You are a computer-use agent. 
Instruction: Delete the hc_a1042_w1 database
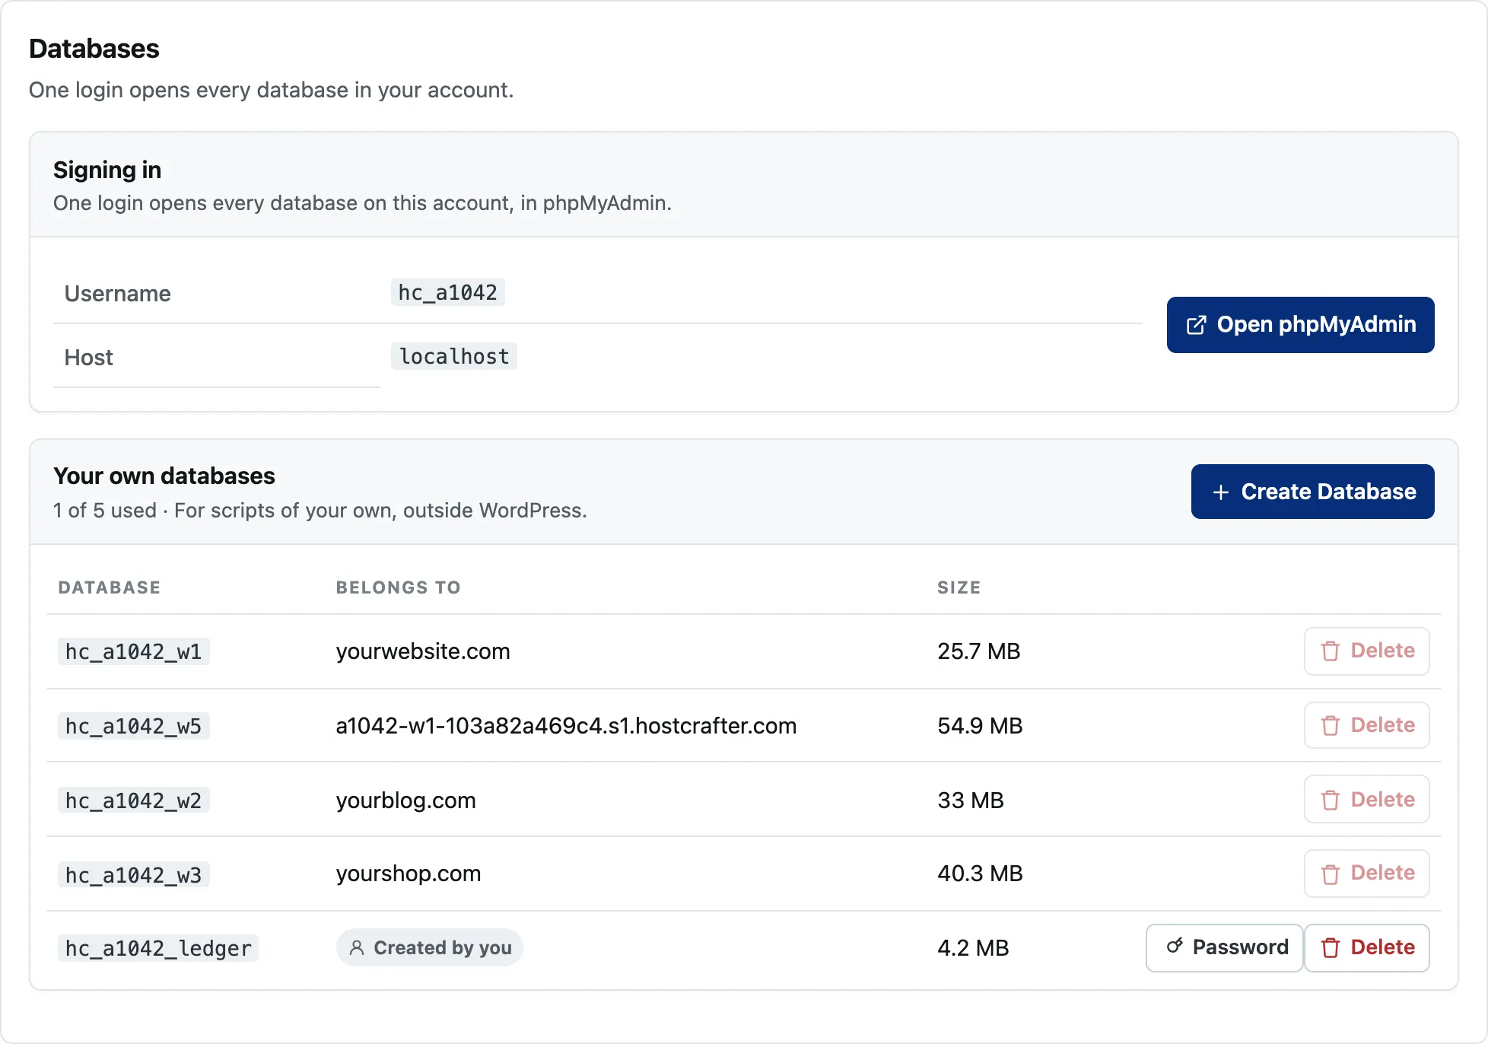coord(1366,651)
